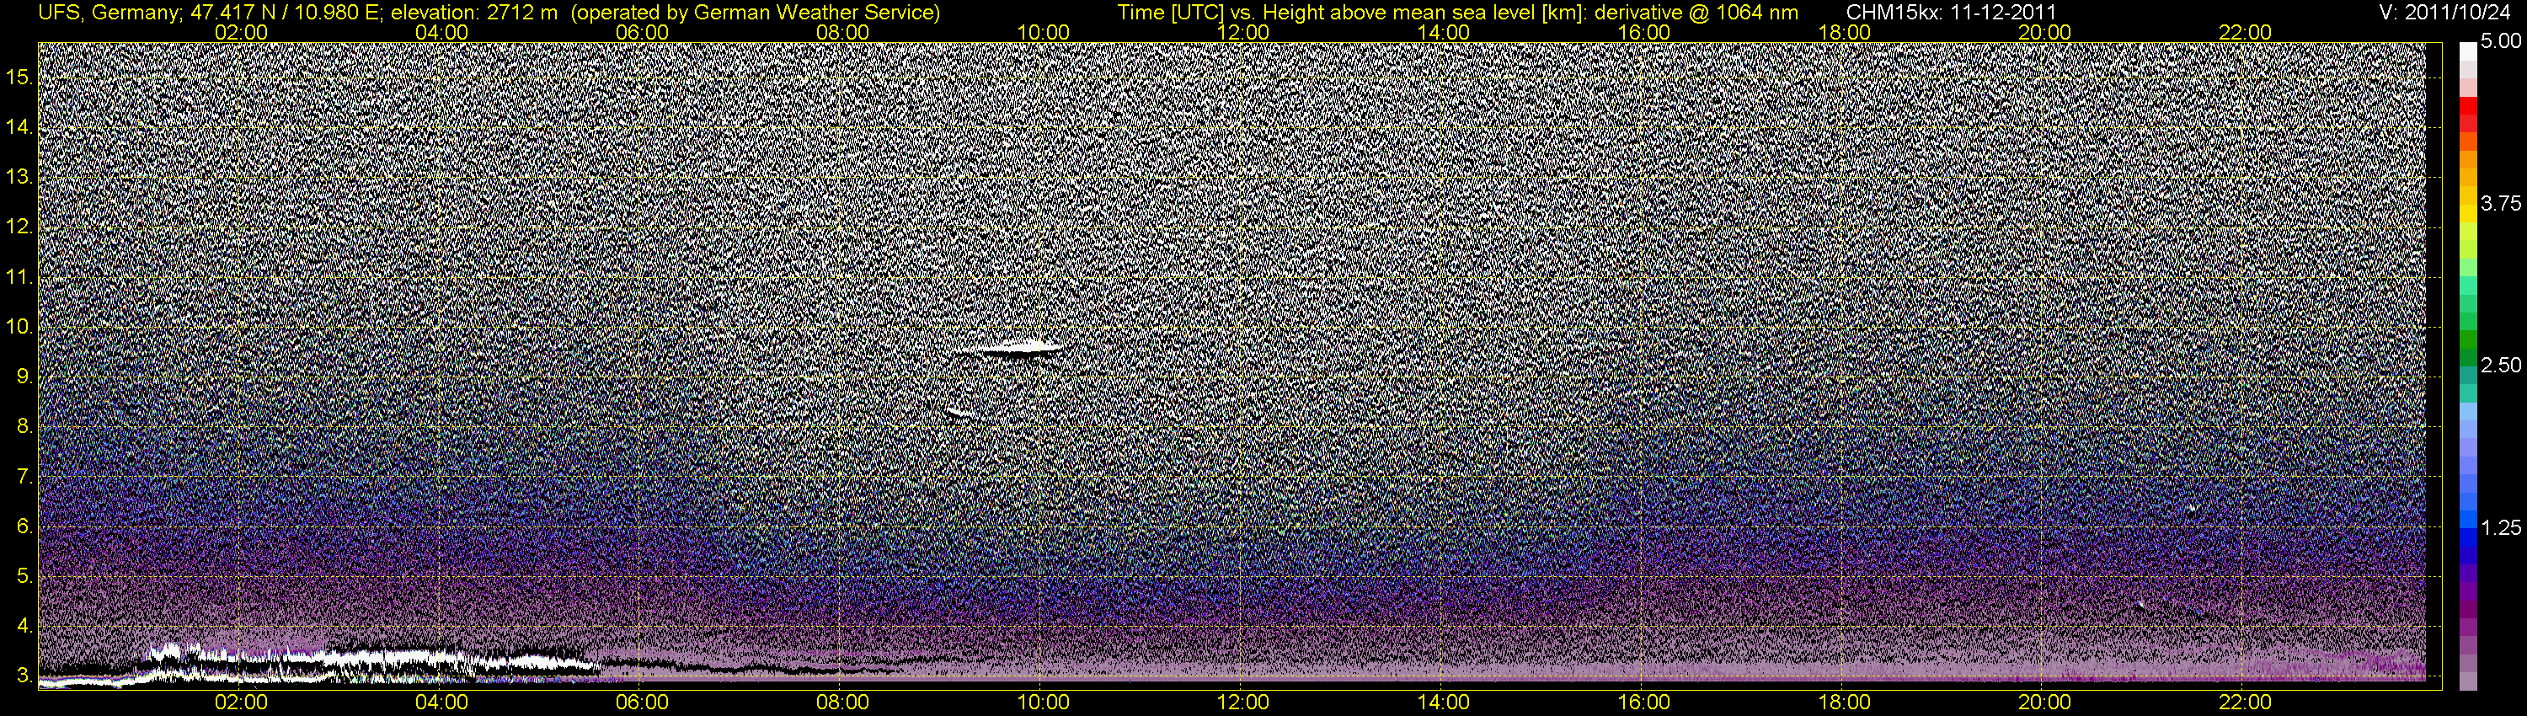This screenshot has width=2527, height=716.
Task: Click the 9 km height axis label
Action: click(24, 377)
